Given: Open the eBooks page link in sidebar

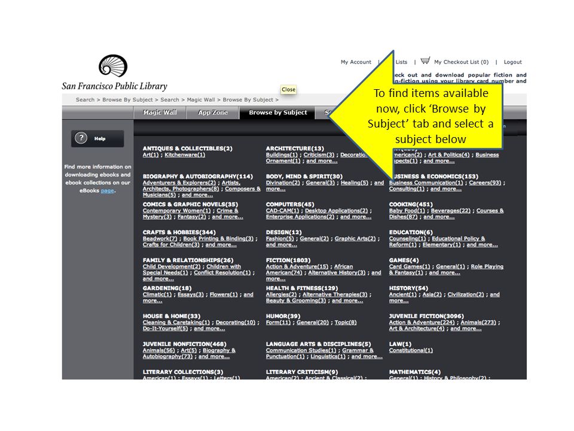Looking at the screenshot, I should [x=107, y=190].
